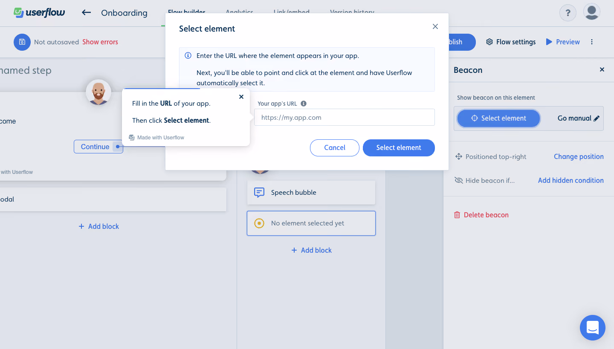The image size is (614, 349).
Task: Click the beacon target icon in block
Action: click(x=259, y=223)
